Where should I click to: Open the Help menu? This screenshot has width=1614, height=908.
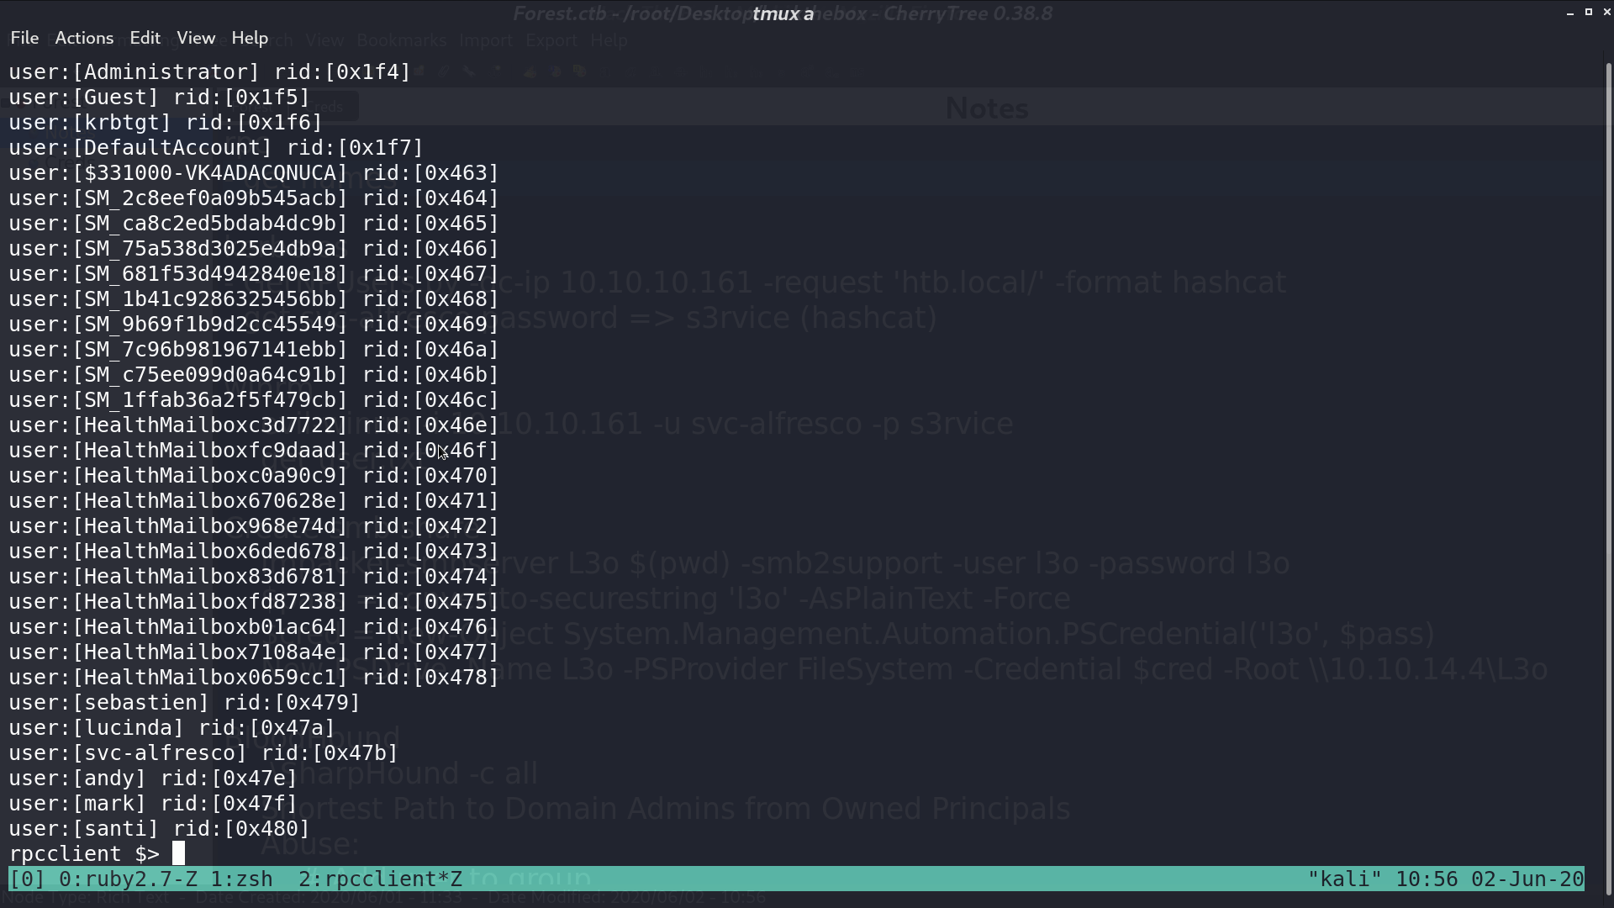[x=250, y=38]
